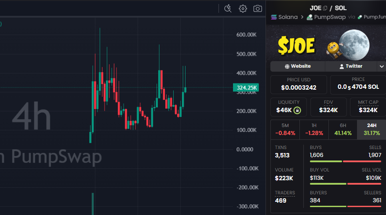Click the green buys ratio bar

point(326,161)
